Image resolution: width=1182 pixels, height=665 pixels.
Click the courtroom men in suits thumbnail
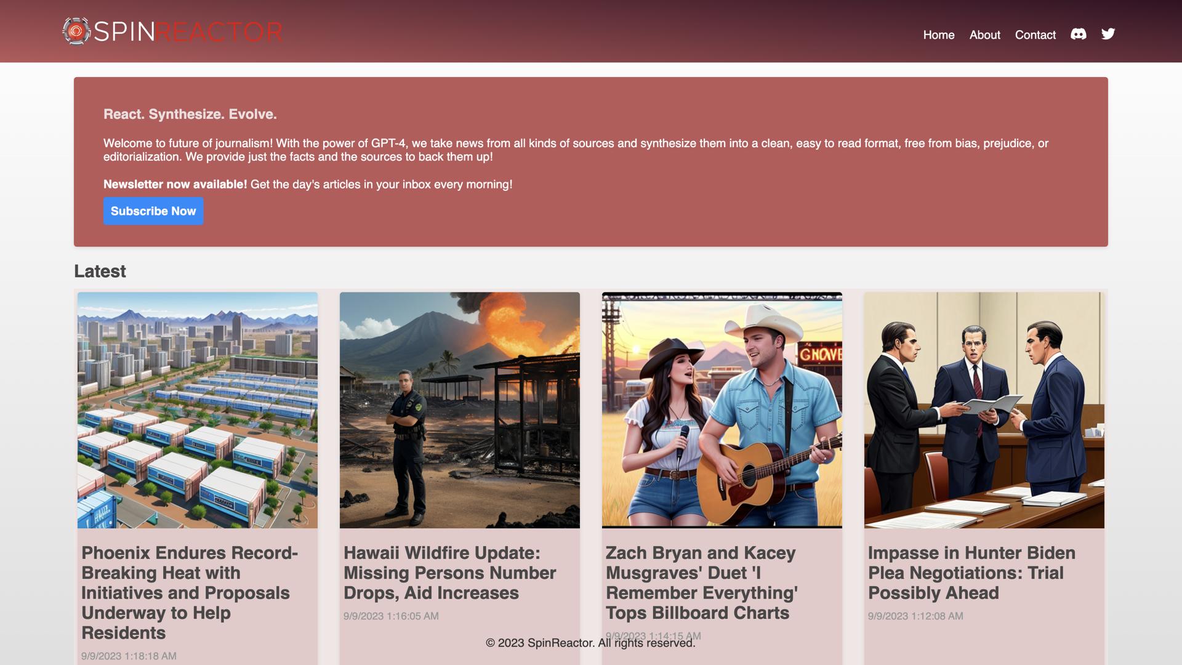[984, 410]
